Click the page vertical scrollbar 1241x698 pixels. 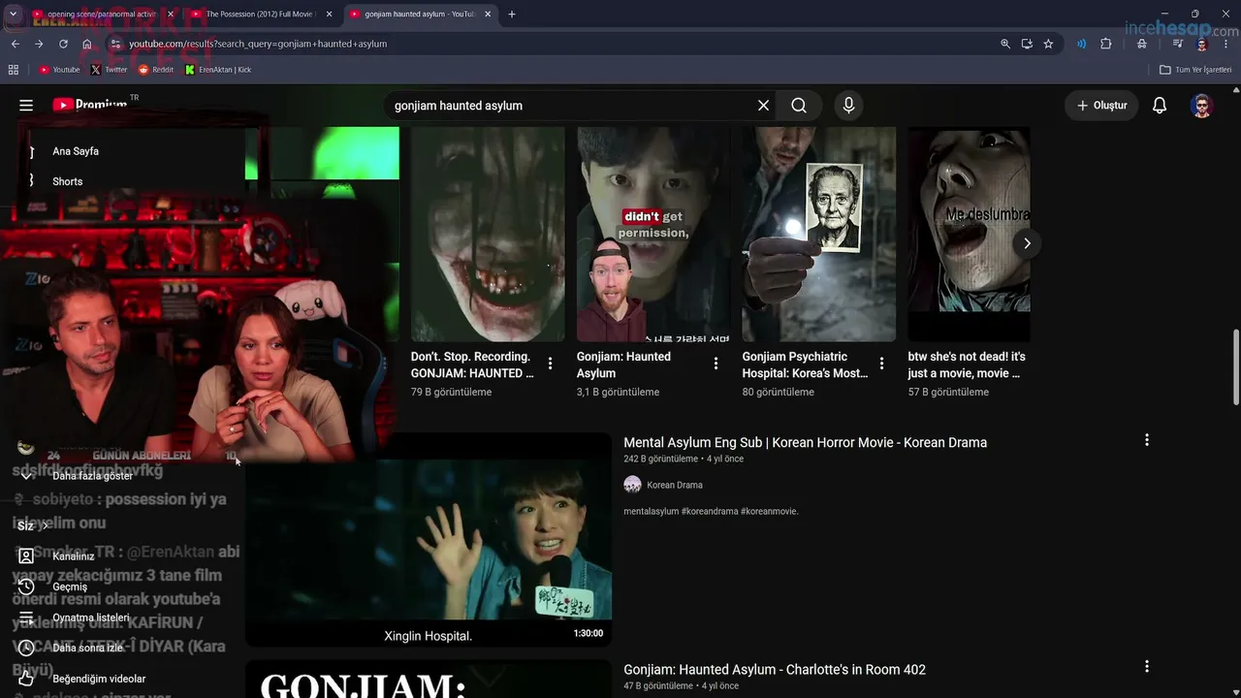coord(1235,368)
